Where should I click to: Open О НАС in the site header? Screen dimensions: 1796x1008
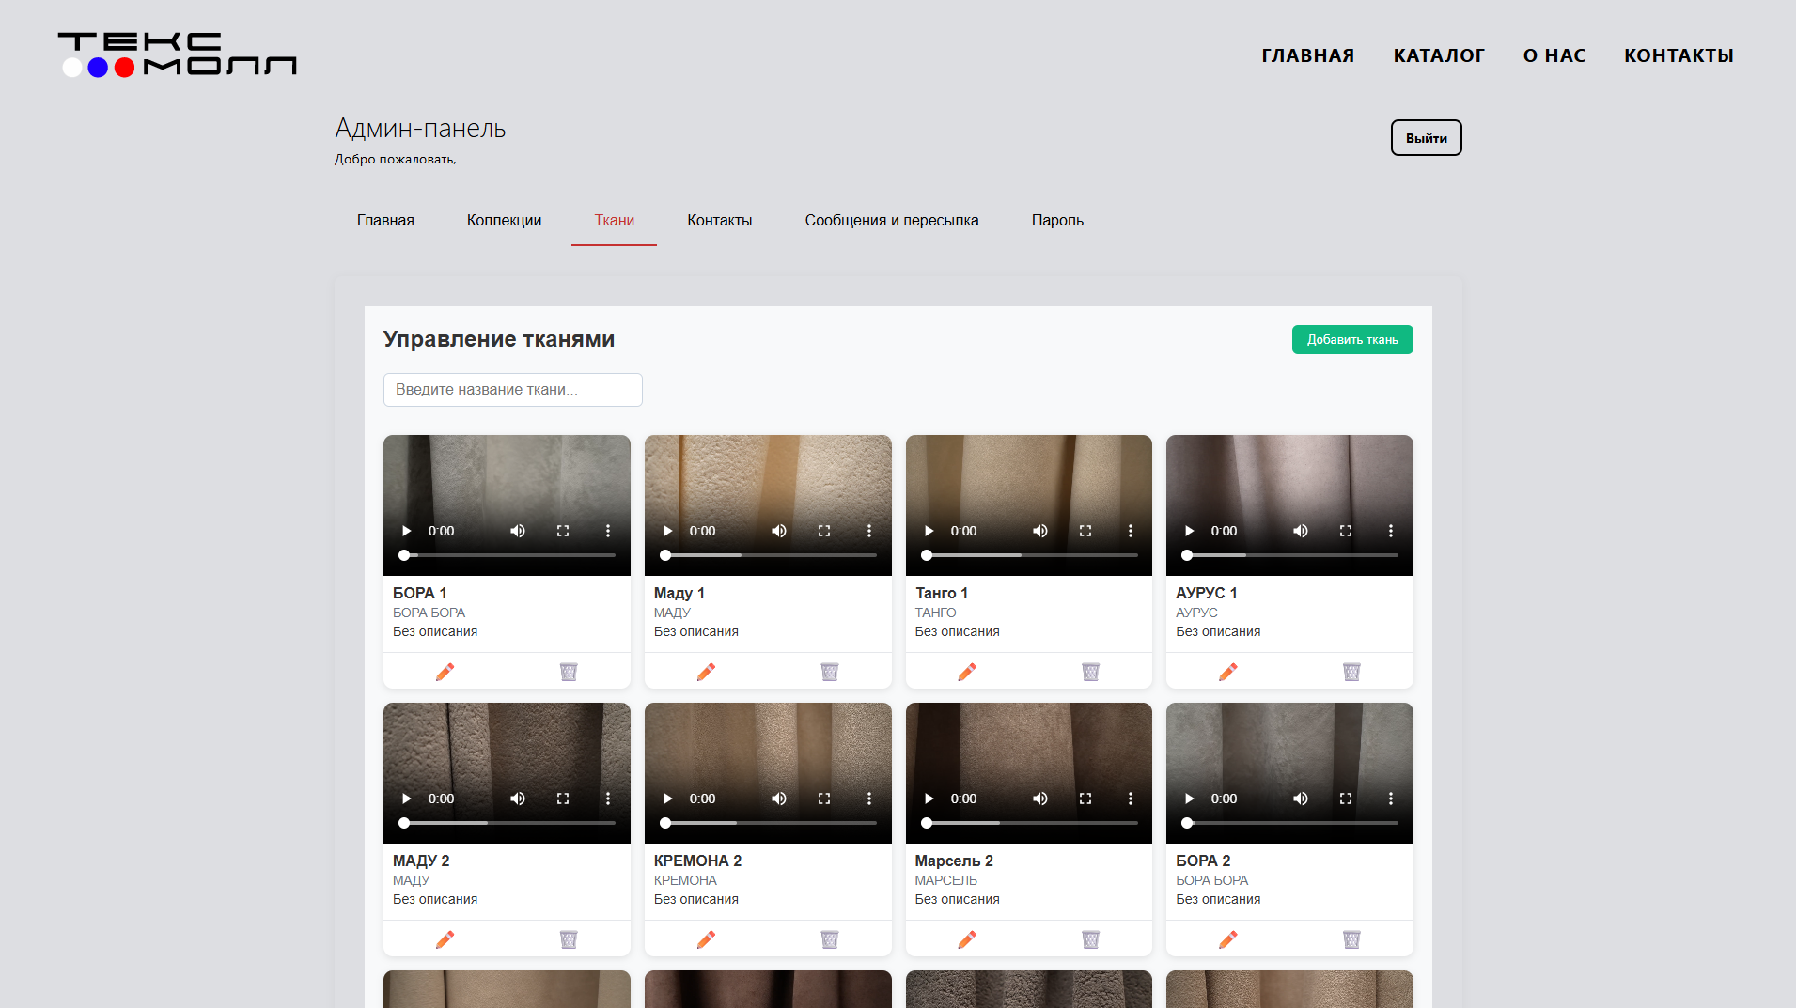pyautogui.click(x=1554, y=55)
